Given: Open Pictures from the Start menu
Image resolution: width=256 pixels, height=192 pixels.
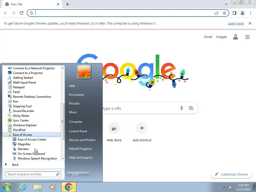Looking at the screenshot, I should 74,103.
